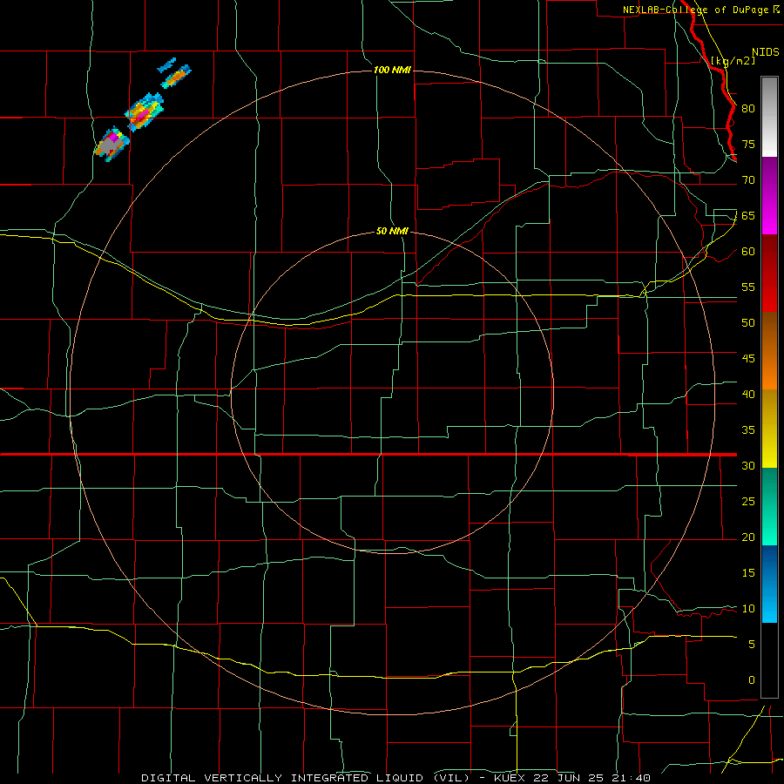Screen dimensions: 784x784
Task: Click the 15 value on color scale
Action: click(748, 572)
